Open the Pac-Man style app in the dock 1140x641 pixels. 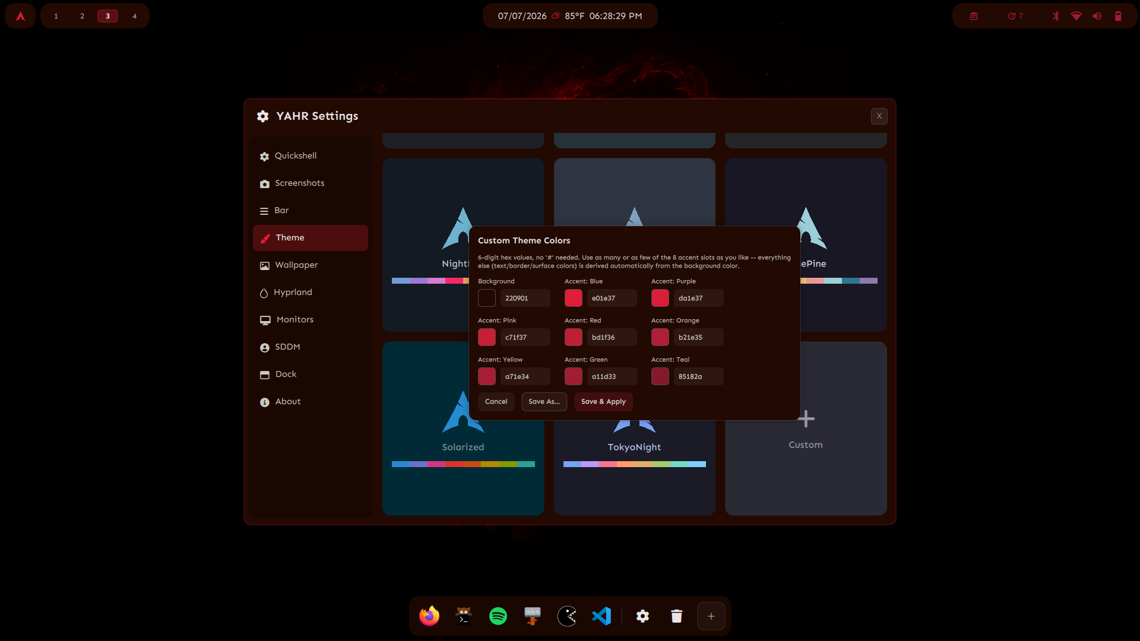(x=567, y=616)
